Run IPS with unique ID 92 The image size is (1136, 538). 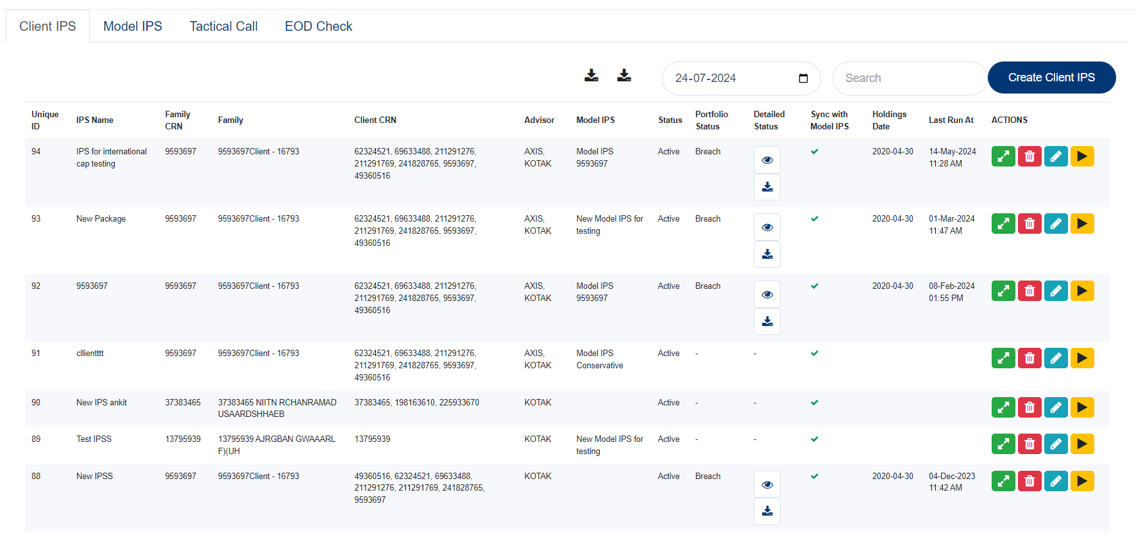(1082, 291)
